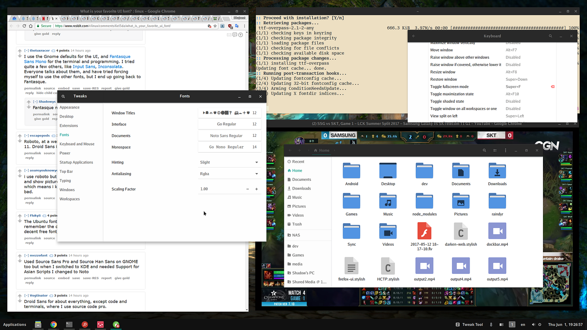Collapse FlukyS's comment

(26, 216)
